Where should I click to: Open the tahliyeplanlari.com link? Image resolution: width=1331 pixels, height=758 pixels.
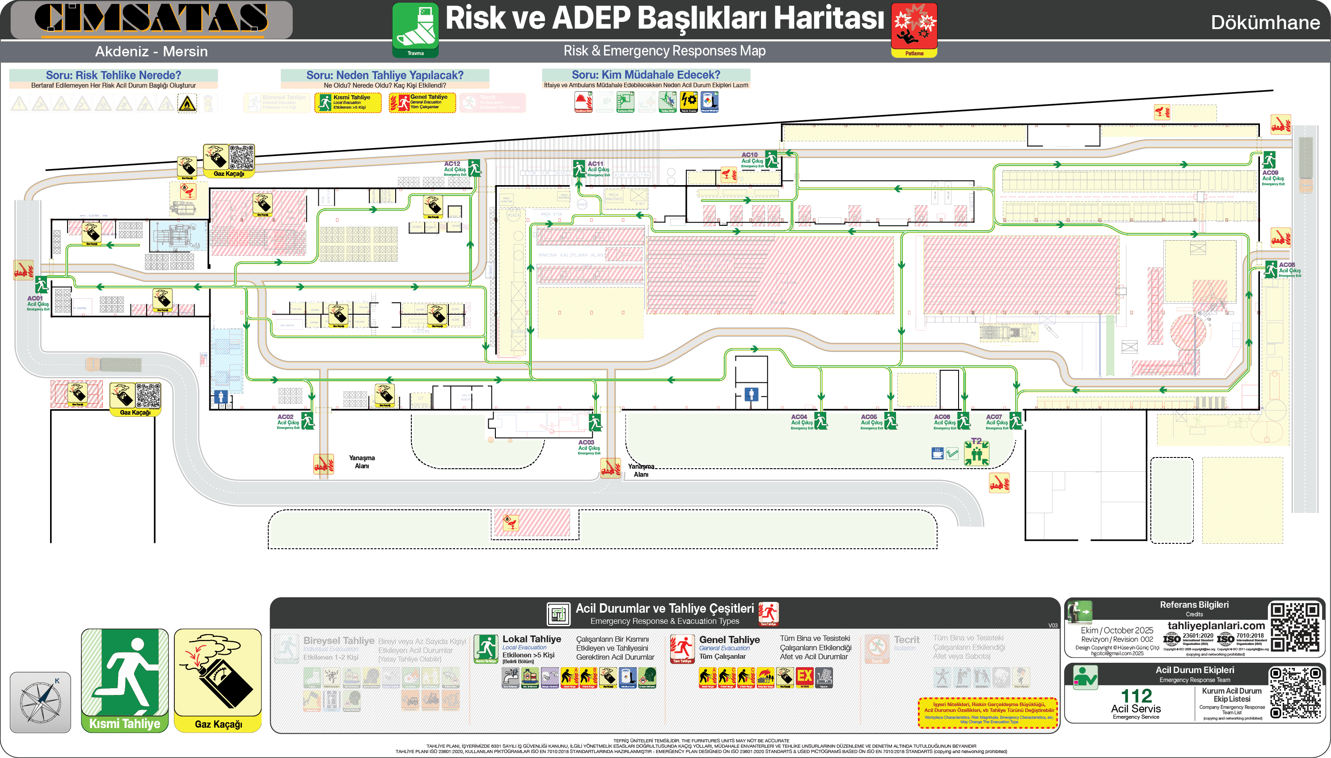pyautogui.click(x=1216, y=625)
